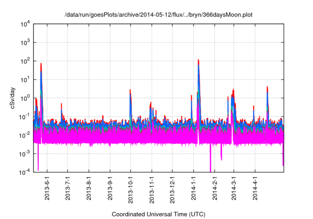Click the large red peak before 2013-6-1
The width and height of the screenshot is (313, 219).
[41, 64]
